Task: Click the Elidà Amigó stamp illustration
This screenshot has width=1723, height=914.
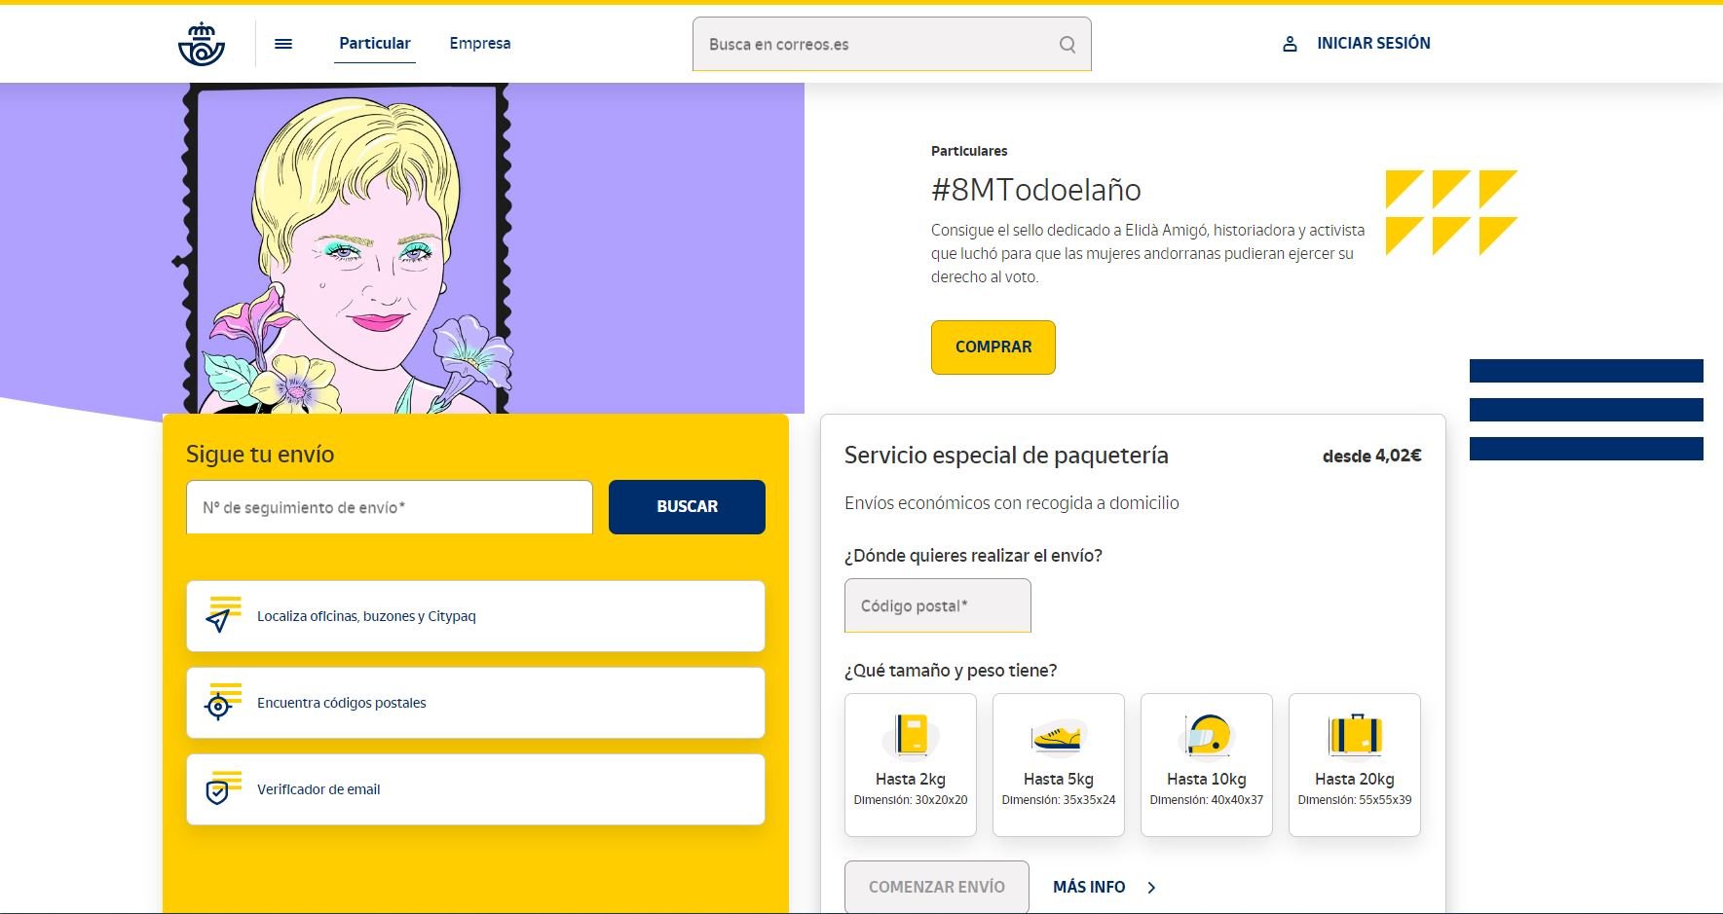Action: 346,248
